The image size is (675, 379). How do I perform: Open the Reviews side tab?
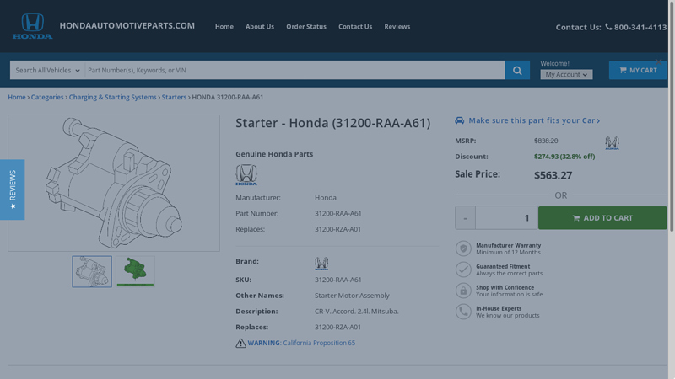click(x=12, y=189)
